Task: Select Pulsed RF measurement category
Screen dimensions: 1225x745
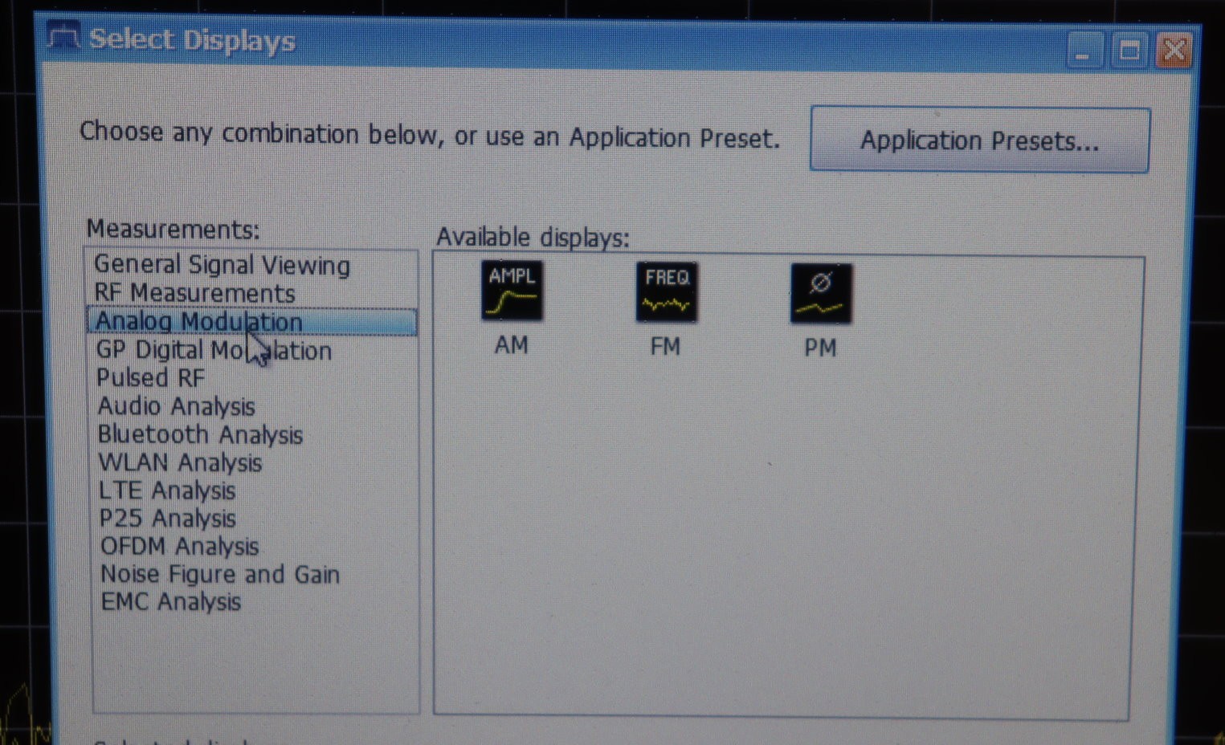Action: coord(150,378)
